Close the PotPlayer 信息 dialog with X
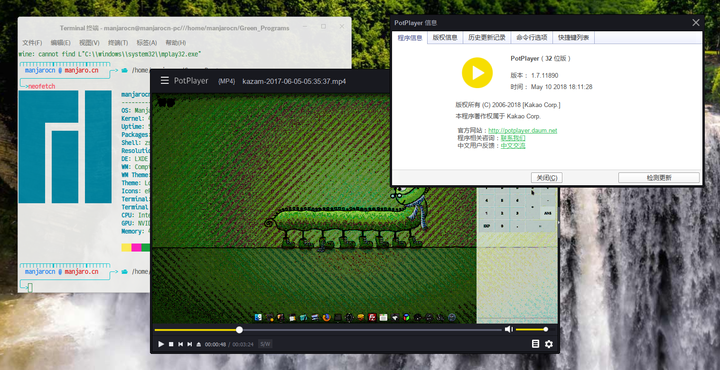 coord(696,23)
